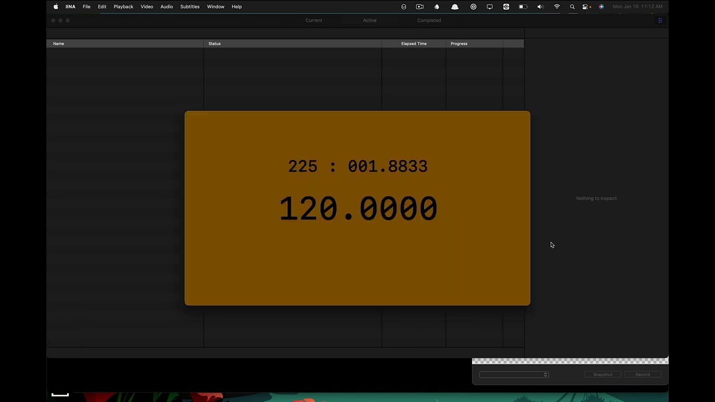The height and width of the screenshot is (402, 715).
Task: Sort by the Elapsed Time column
Action: tap(413, 44)
